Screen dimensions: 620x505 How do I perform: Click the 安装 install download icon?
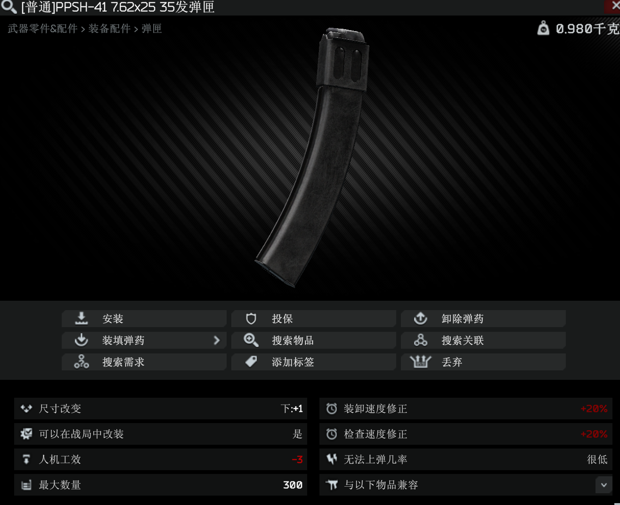coord(82,319)
